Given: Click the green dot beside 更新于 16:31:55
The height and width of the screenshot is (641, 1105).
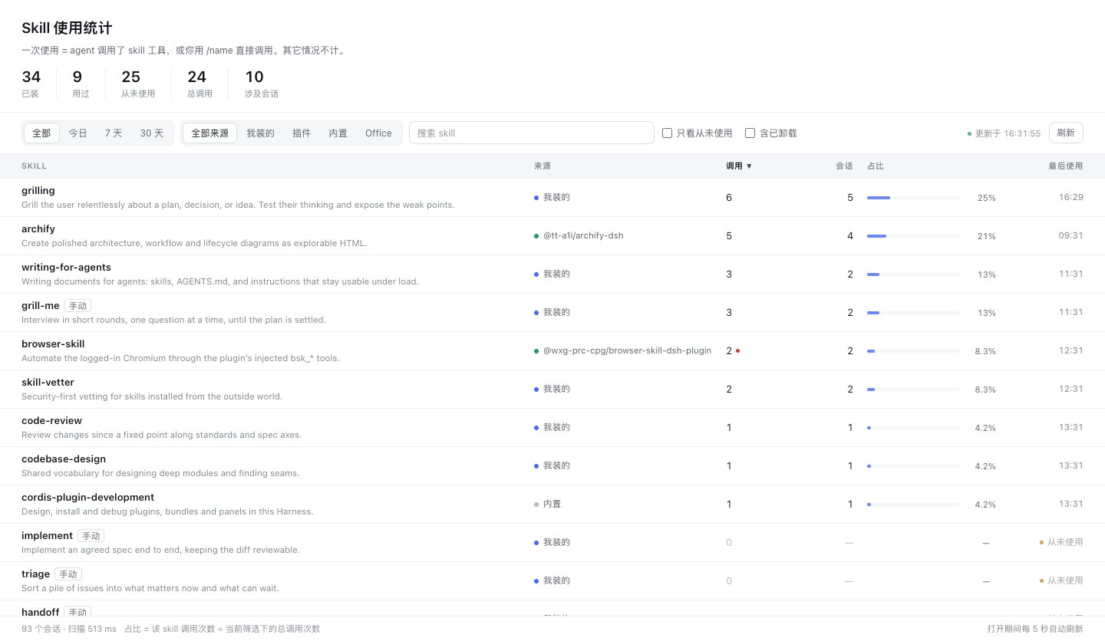Looking at the screenshot, I should 969,133.
